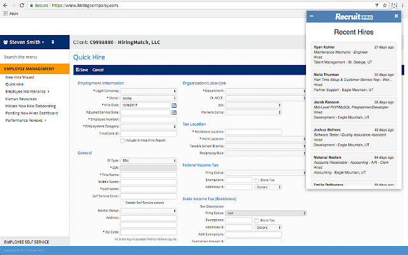The width and height of the screenshot is (408, 255).
Task: Tick Block Tax under Federal Income Tax
Action: [256, 180]
